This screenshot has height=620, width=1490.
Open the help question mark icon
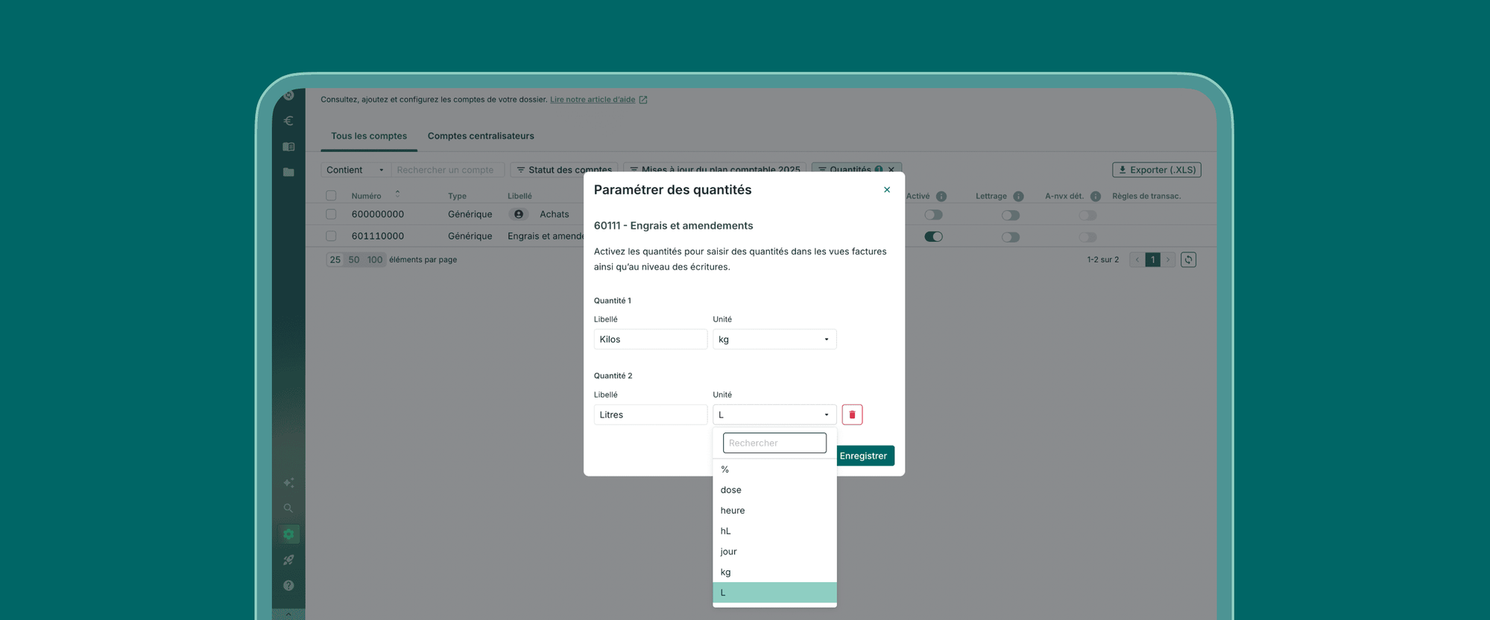click(288, 586)
